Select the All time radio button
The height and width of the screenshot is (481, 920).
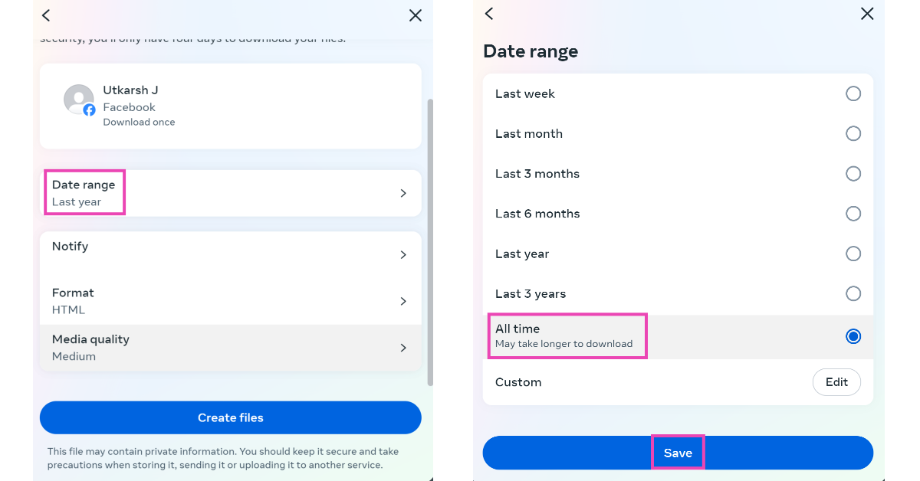[x=853, y=336]
